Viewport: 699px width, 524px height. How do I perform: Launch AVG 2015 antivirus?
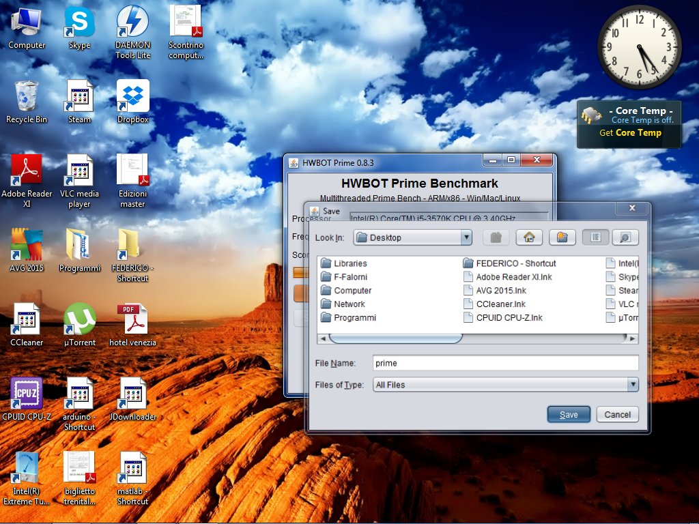point(27,250)
